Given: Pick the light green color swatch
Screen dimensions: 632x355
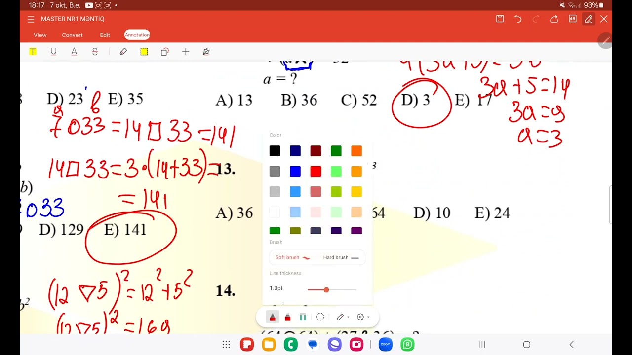Looking at the screenshot, I should (336, 171).
